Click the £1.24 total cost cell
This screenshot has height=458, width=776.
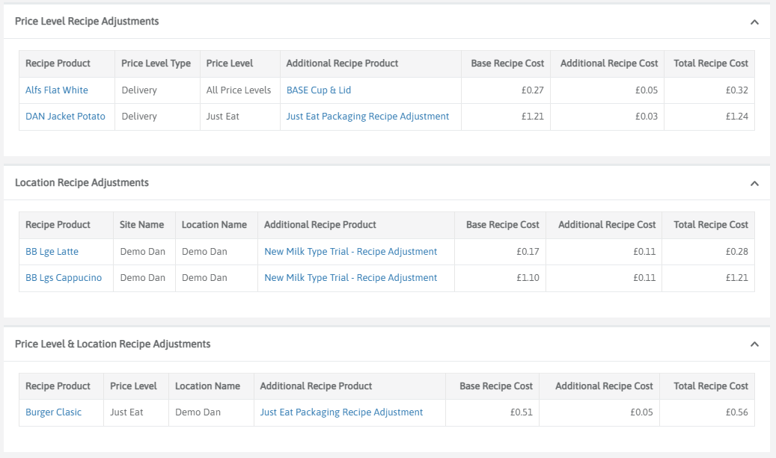coord(736,117)
